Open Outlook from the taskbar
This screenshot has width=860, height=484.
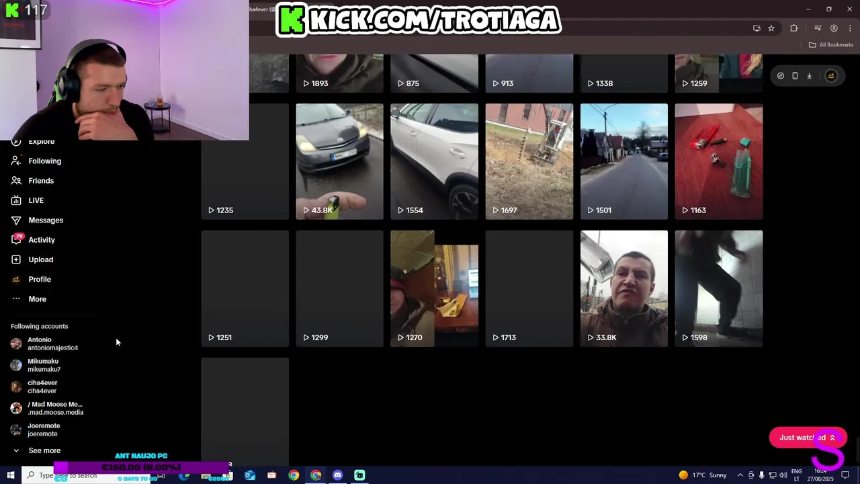coord(250,475)
